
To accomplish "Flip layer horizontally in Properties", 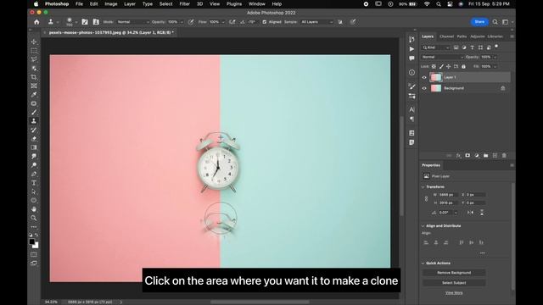I will [x=470, y=213].
